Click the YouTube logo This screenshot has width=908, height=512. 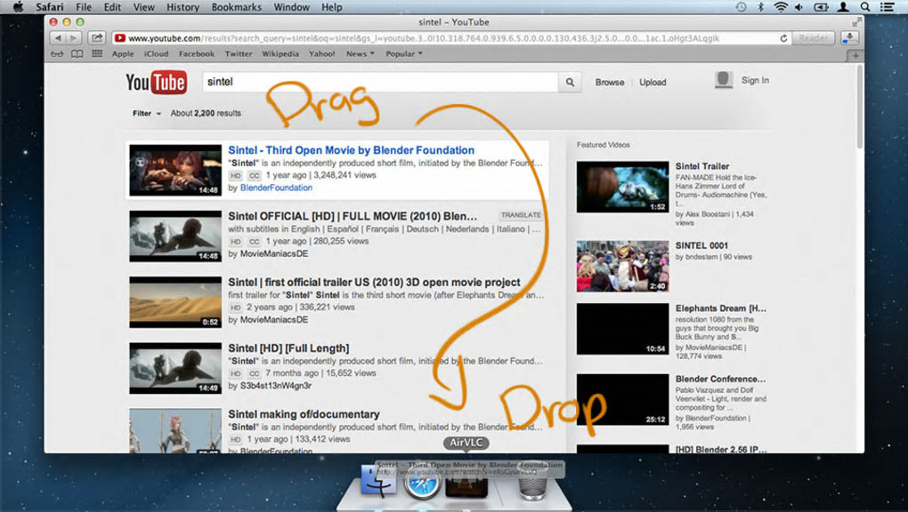point(157,82)
